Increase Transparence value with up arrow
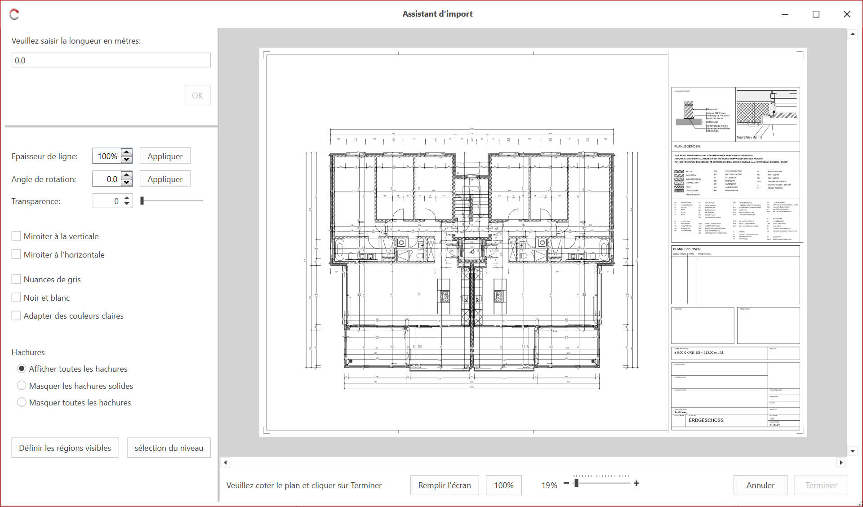 click(127, 198)
